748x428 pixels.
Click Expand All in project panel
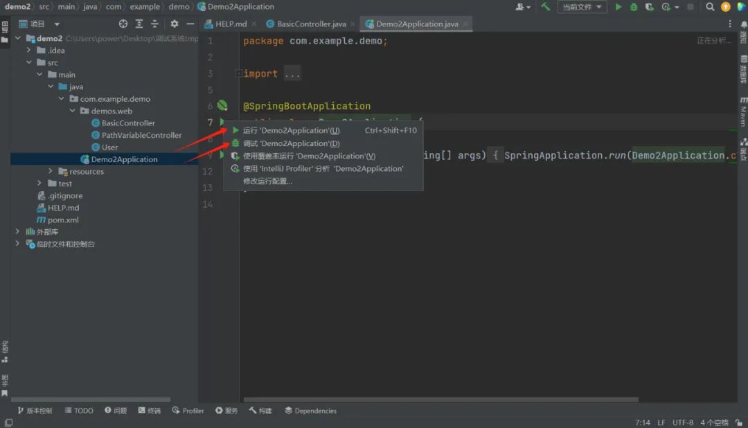[139, 24]
